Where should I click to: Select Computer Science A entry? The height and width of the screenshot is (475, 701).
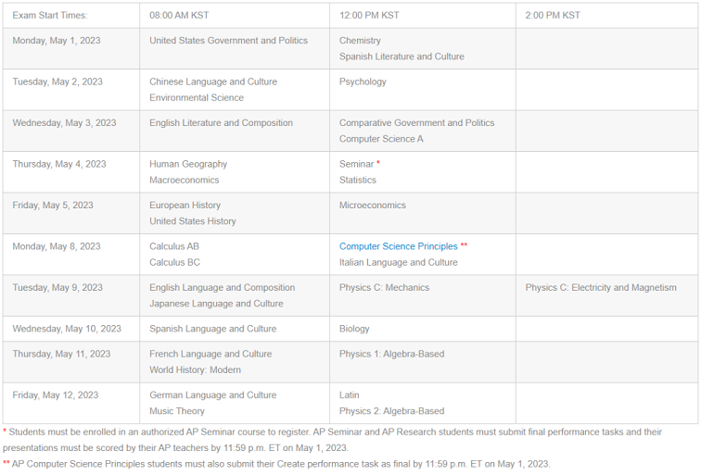coord(381,139)
